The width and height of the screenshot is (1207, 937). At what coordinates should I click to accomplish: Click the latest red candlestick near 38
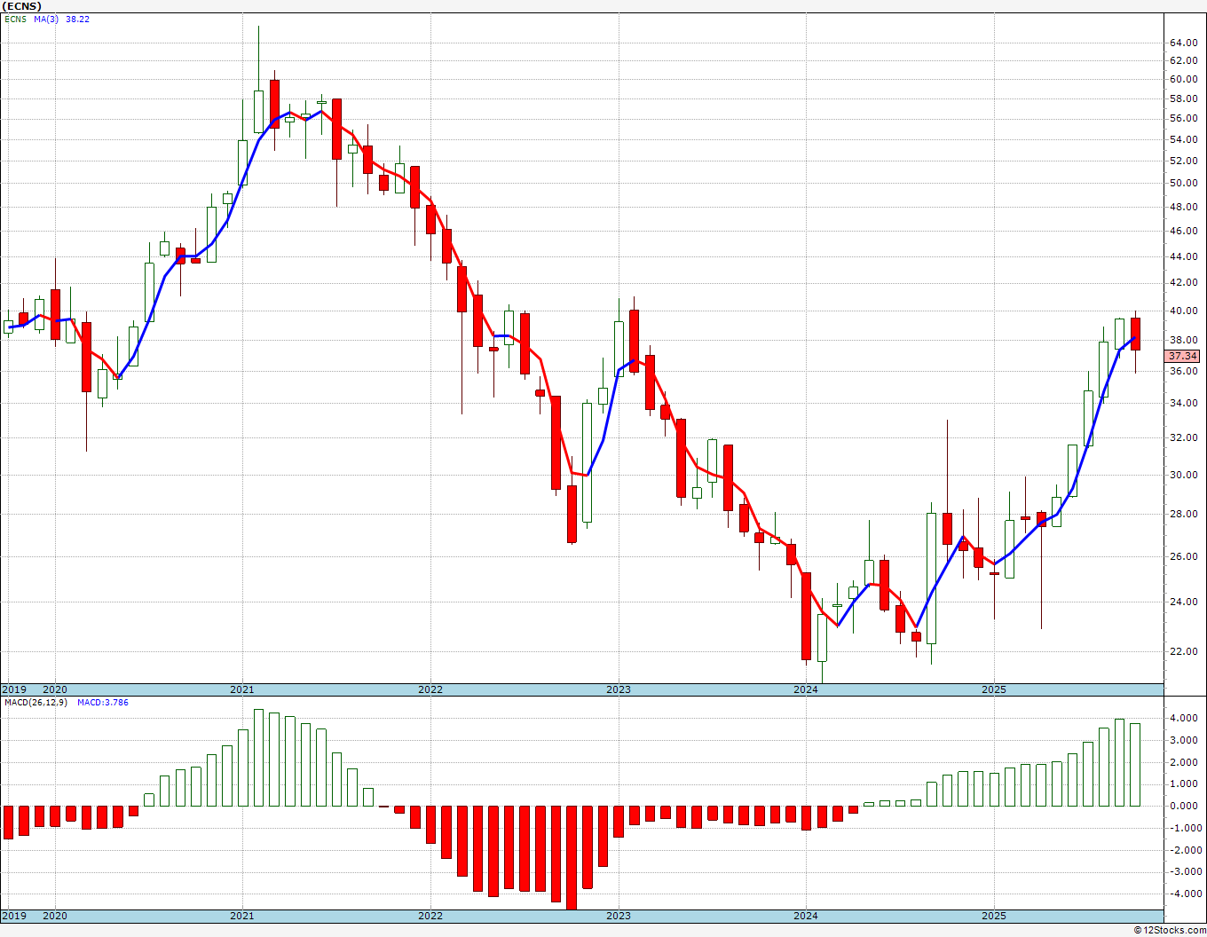click(x=1135, y=334)
